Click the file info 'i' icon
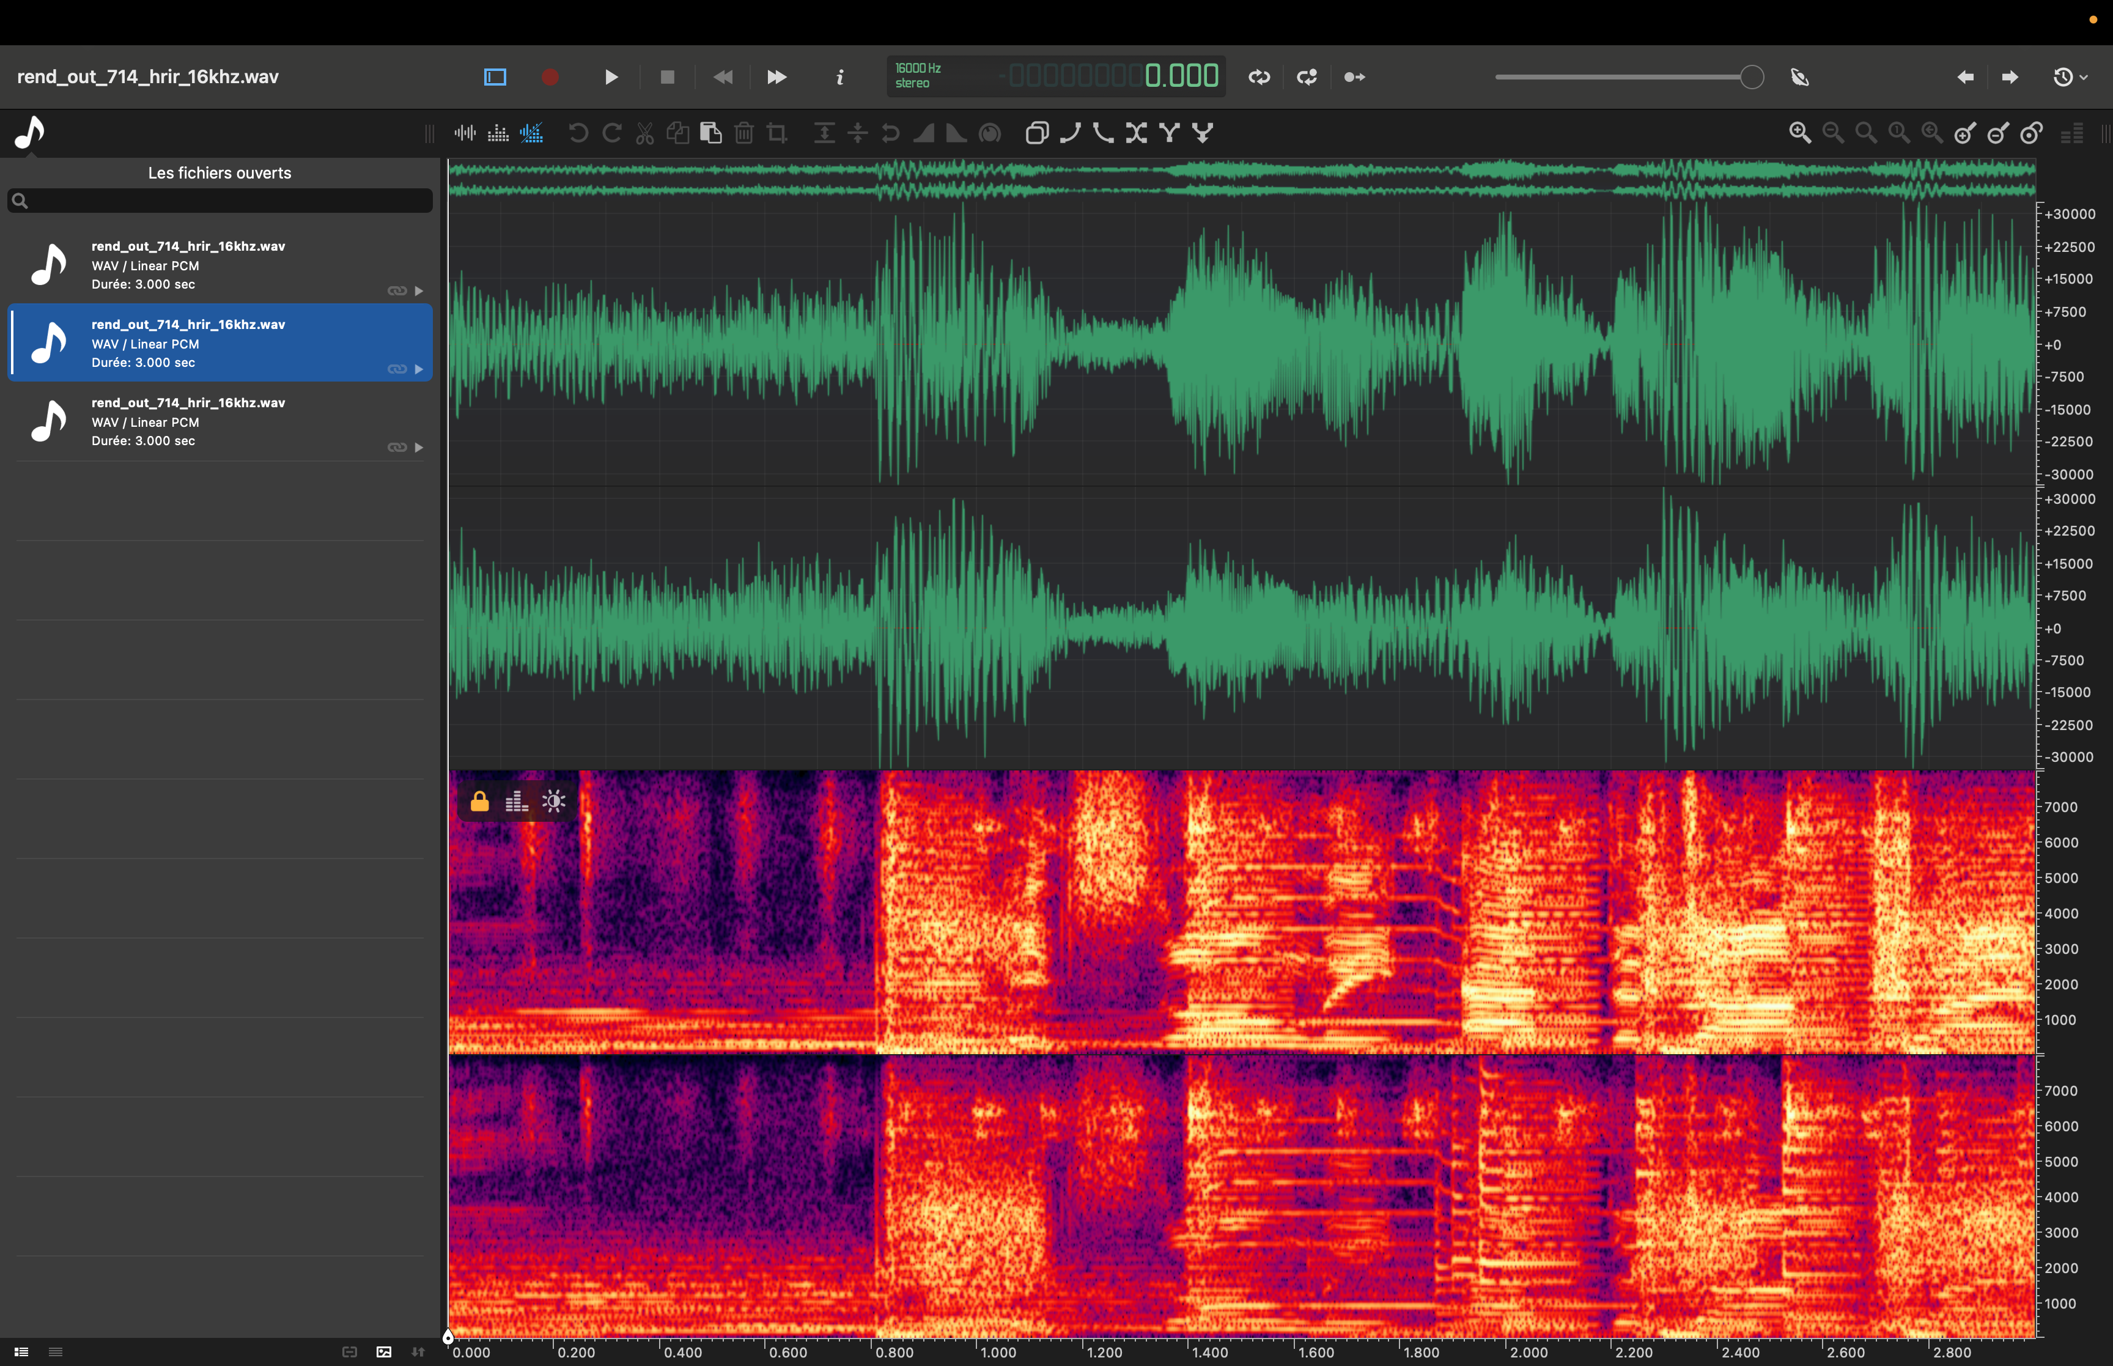 [x=839, y=77]
